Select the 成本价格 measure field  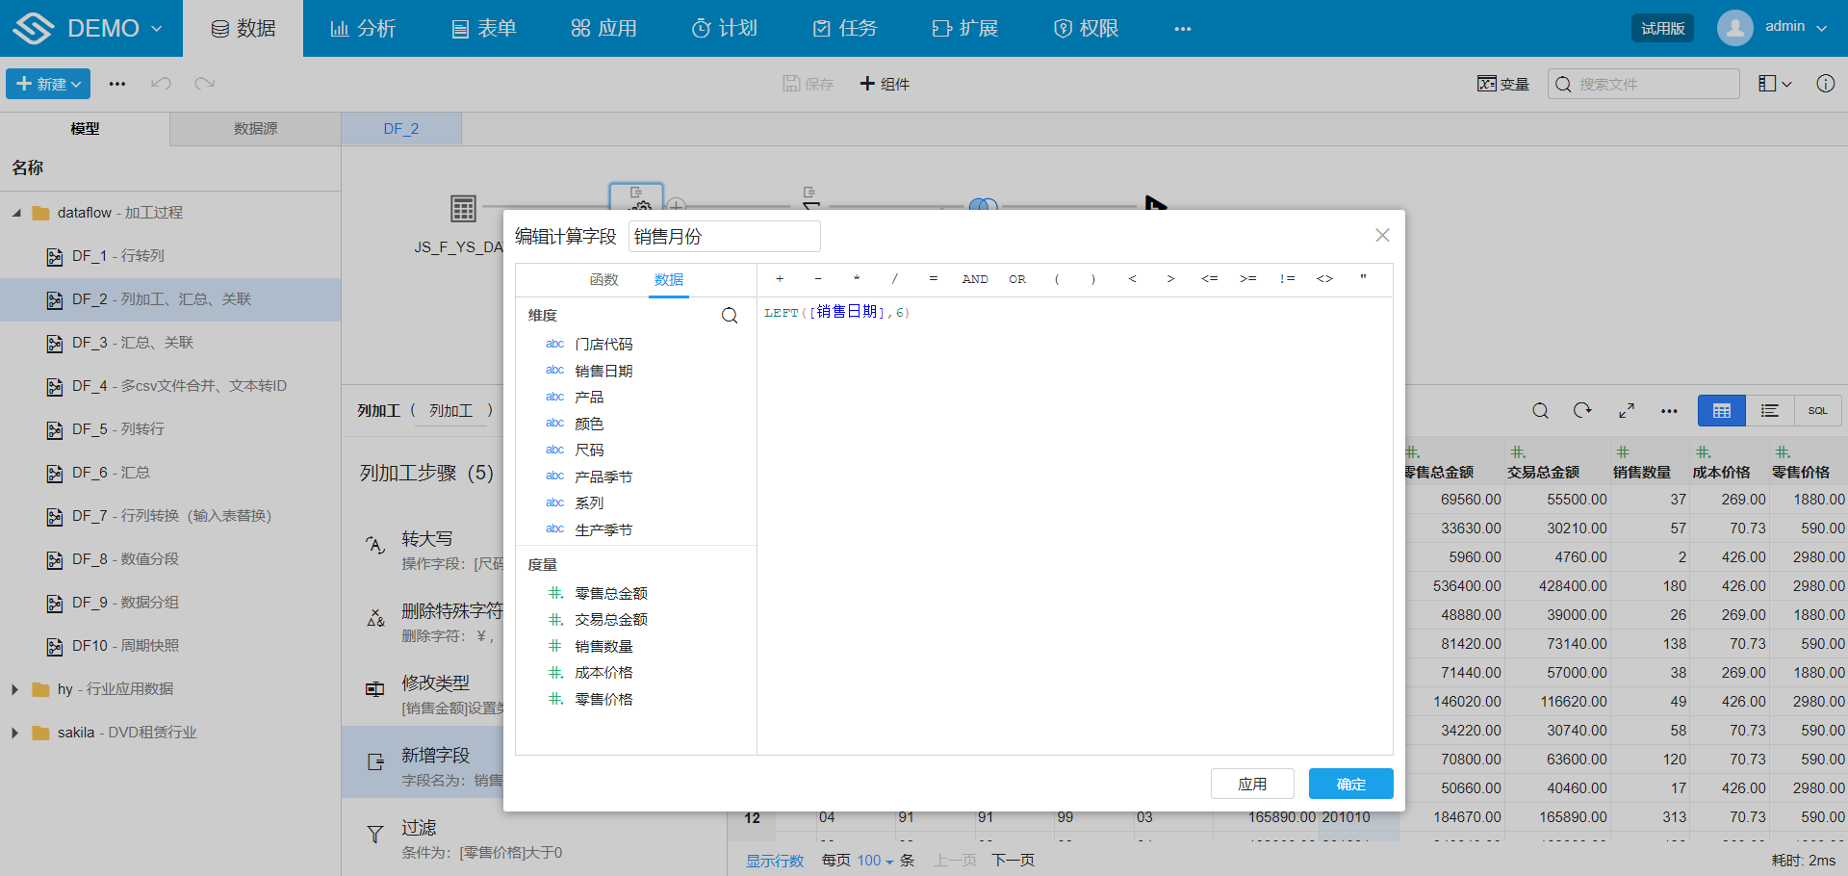click(603, 673)
